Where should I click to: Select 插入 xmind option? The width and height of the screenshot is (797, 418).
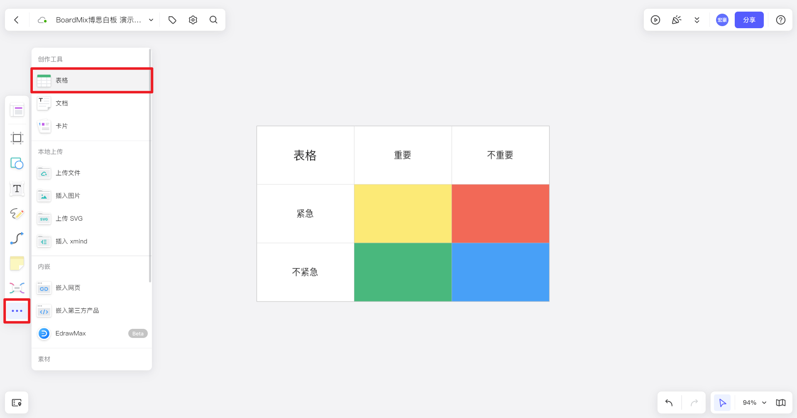pyautogui.click(x=92, y=241)
